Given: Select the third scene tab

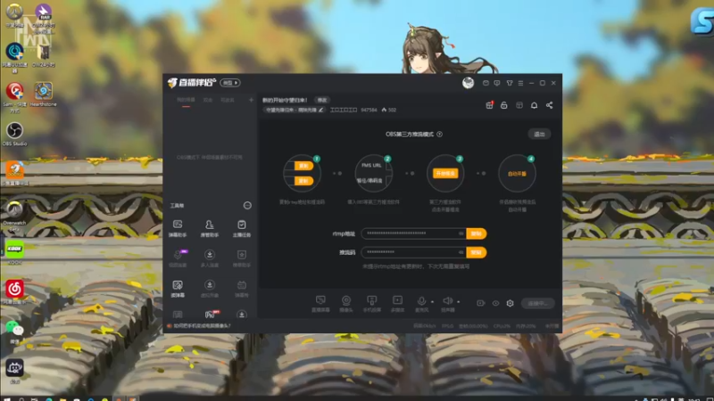Looking at the screenshot, I should point(228,100).
